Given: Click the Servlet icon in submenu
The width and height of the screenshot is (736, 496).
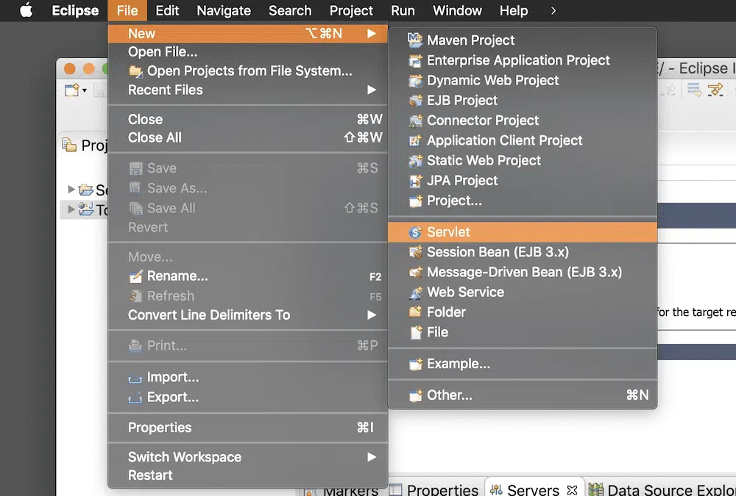Looking at the screenshot, I should click(415, 232).
